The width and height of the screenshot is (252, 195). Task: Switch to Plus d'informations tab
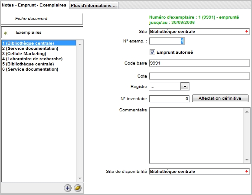click(94, 6)
